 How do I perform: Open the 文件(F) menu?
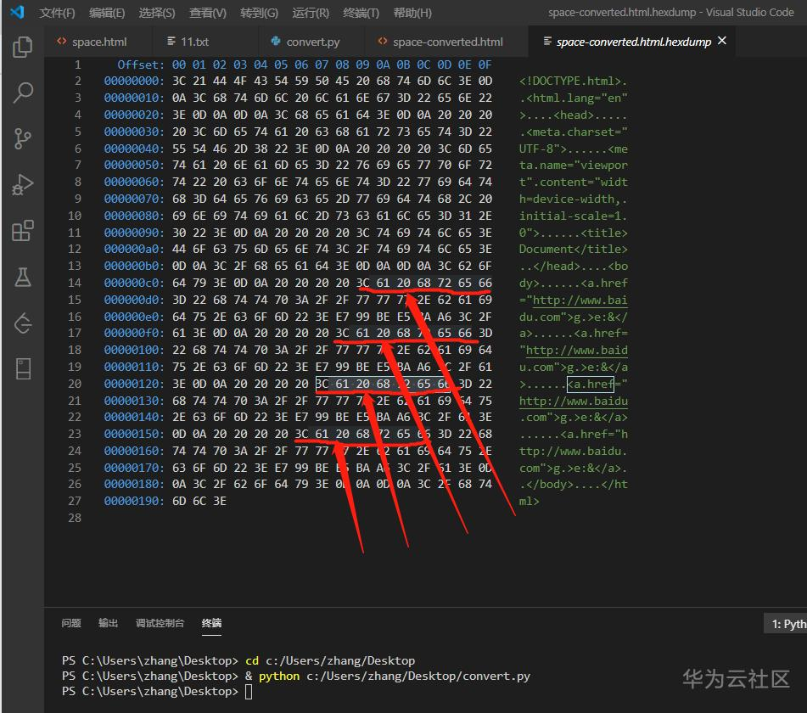tap(57, 13)
